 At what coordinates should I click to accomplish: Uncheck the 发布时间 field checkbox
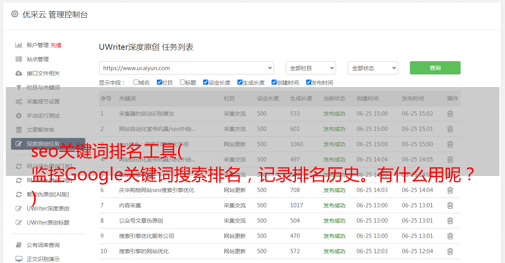tap(309, 82)
